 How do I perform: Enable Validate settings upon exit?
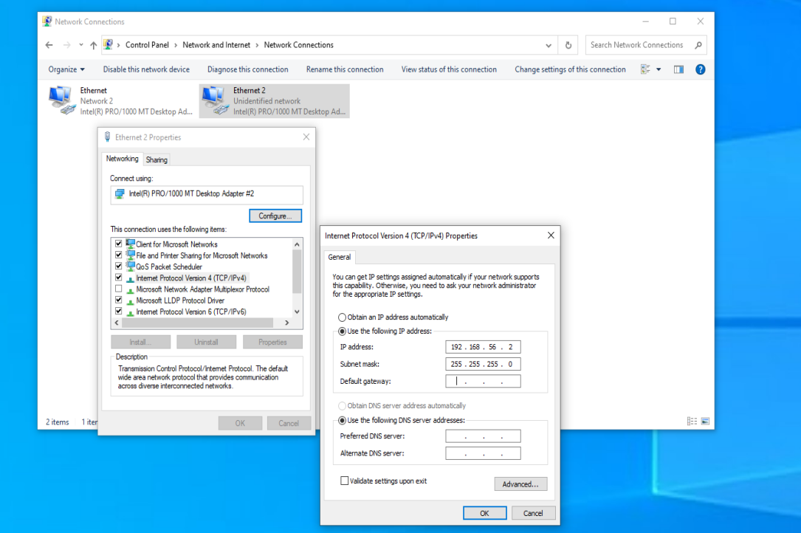[344, 480]
